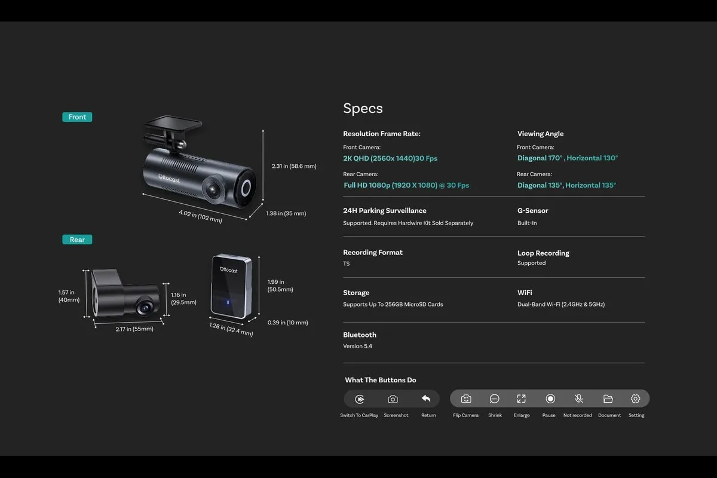Click the 'Resolution Frame Rate:' heading
The width and height of the screenshot is (717, 478).
pyautogui.click(x=382, y=134)
